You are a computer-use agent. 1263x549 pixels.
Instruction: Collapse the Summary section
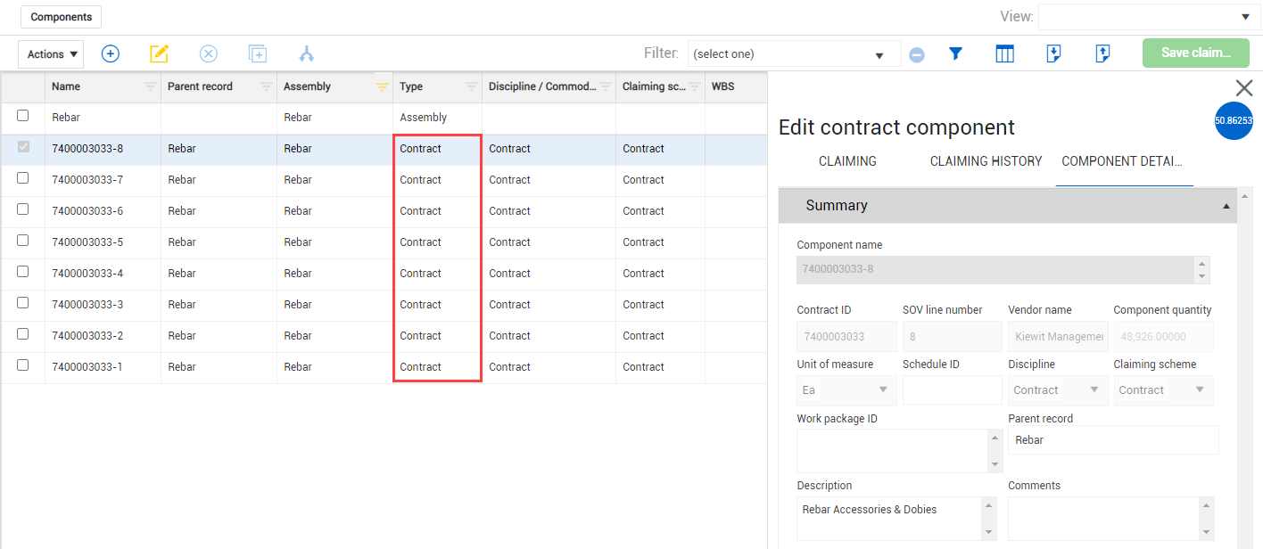1226,206
